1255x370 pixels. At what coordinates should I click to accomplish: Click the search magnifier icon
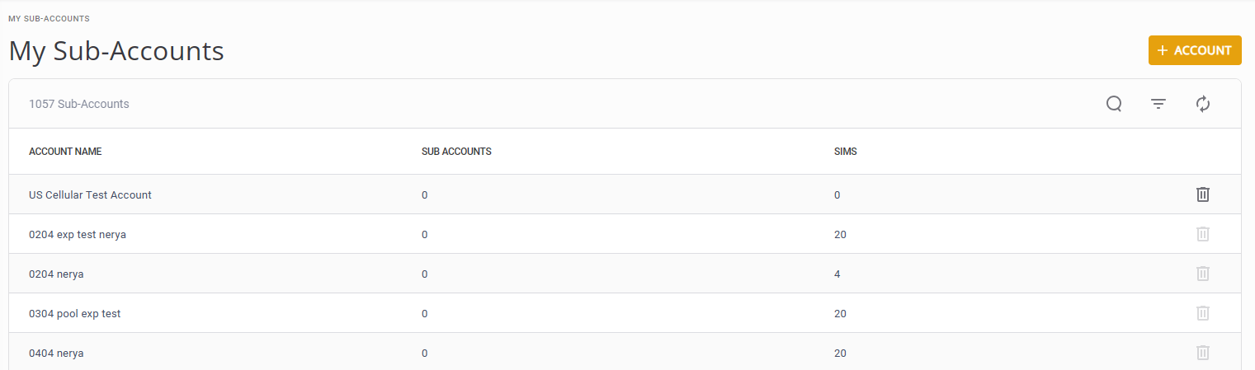tap(1114, 104)
